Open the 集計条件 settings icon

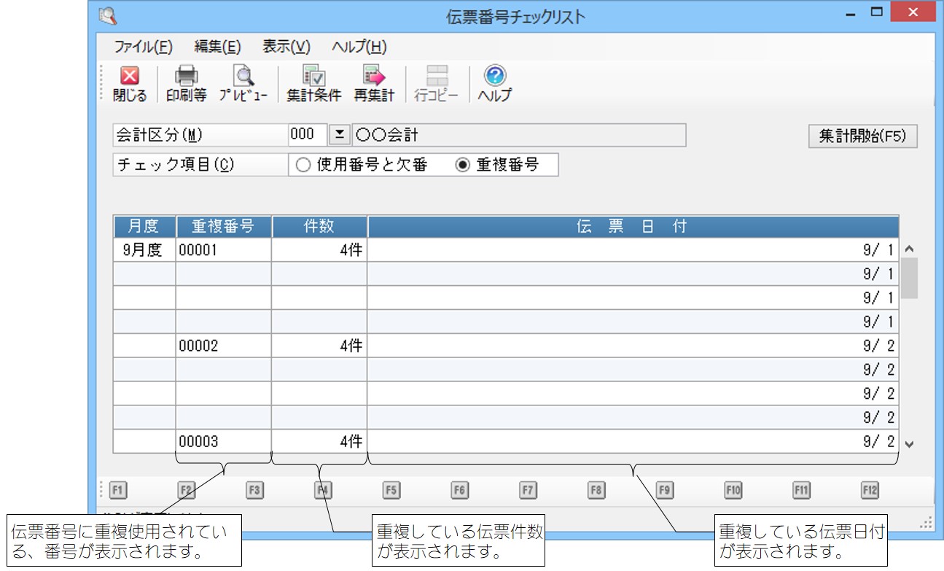coord(313,76)
